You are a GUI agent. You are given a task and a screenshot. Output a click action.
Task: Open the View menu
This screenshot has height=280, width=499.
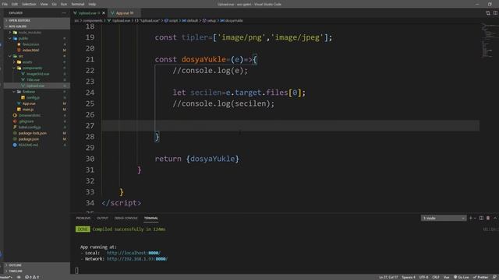44,4
